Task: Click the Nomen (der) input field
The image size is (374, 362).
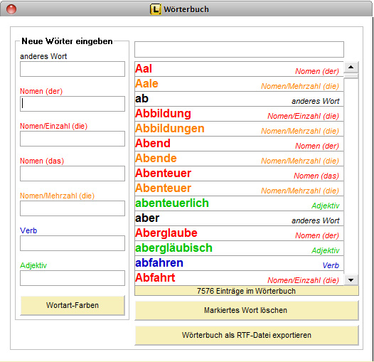Action: (73, 104)
